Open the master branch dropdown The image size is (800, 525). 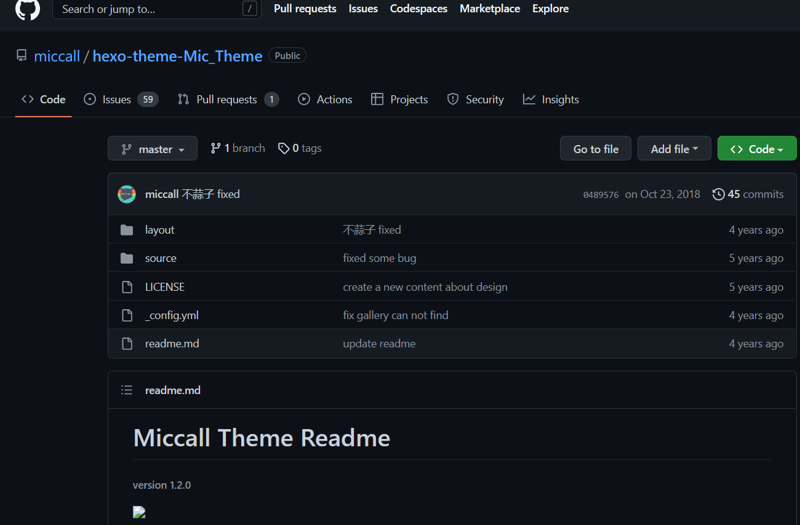(152, 148)
